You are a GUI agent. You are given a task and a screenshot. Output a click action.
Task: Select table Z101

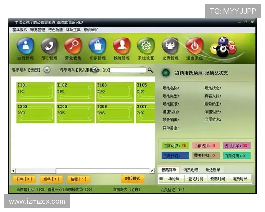(35, 92)
